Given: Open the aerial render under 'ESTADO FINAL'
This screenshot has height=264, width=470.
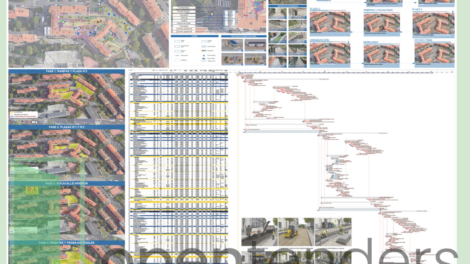Looking at the screenshot, I should tap(434, 53).
